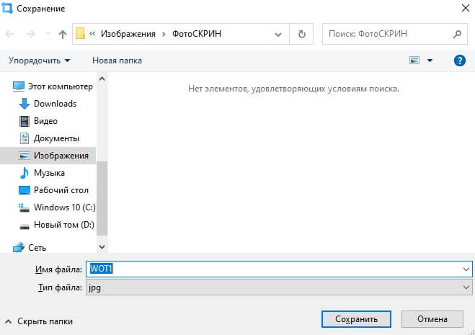This screenshot has height=335, width=475.
Task: Open Downloads folder in sidebar
Action: click(55, 104)
